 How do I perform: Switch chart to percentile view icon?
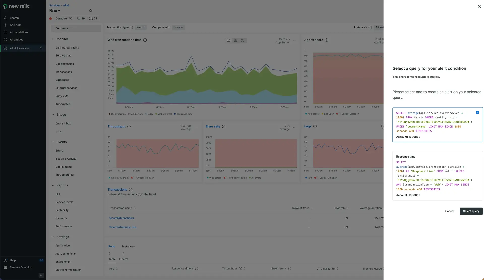point(243,40)
